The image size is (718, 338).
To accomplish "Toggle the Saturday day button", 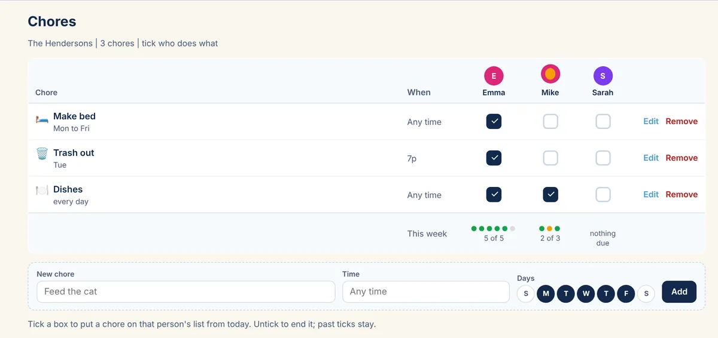I will pyautogui.click(x=646, y=293).
